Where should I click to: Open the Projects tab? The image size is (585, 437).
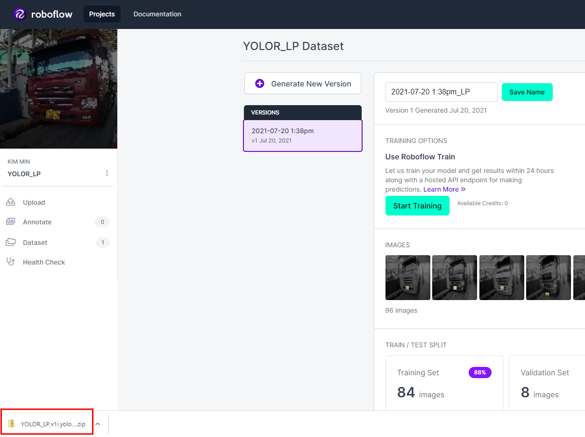point(102,14)
